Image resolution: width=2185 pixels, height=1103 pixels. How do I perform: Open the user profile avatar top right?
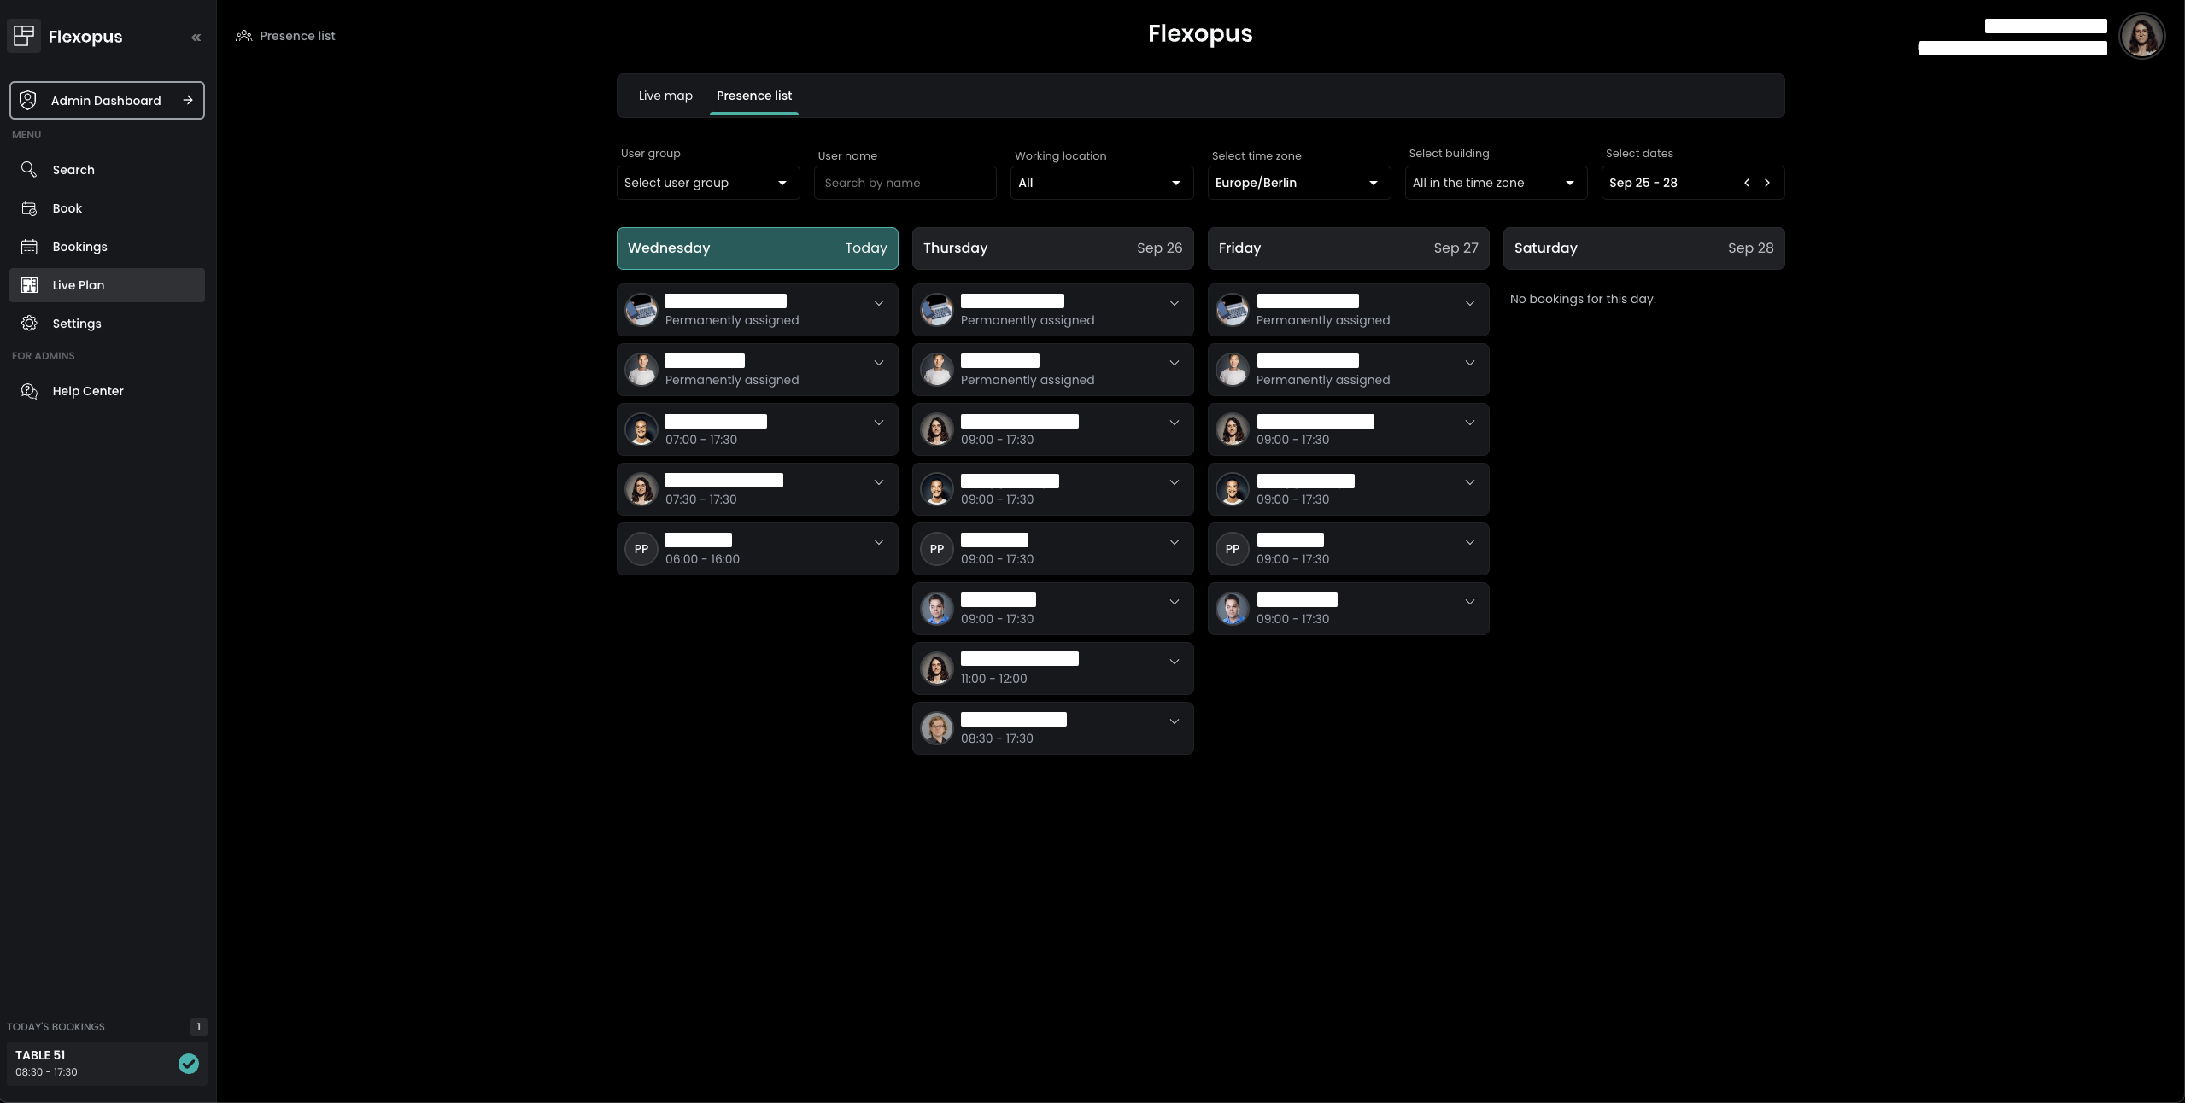tap(2141, 37)
